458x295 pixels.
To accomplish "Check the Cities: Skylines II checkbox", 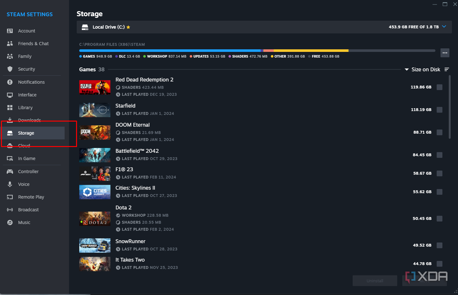I will click(x=440, y=192).
